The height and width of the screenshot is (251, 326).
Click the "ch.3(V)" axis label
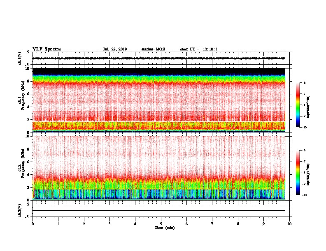click(x=19, y=210)
